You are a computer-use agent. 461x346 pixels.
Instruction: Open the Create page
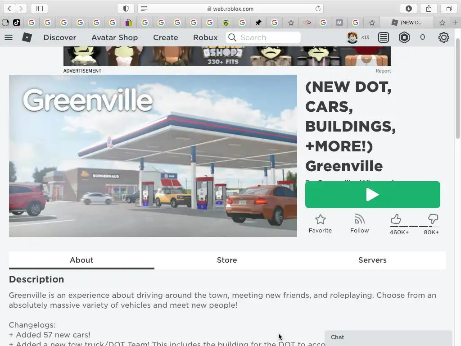[166, 37]
